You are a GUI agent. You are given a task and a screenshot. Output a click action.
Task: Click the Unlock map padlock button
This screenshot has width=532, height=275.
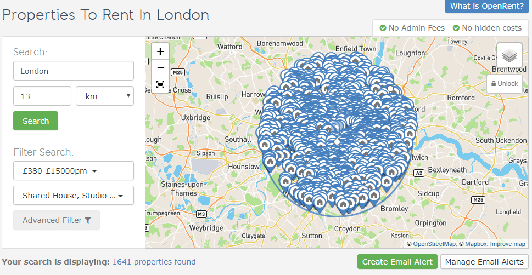(504, 84)
